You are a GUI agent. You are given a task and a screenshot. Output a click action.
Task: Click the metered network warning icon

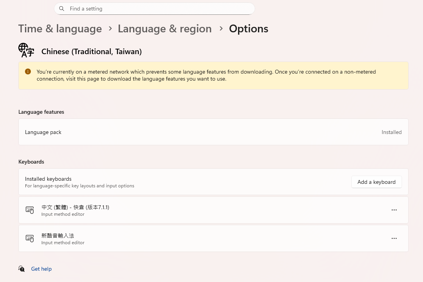(28, 71)
